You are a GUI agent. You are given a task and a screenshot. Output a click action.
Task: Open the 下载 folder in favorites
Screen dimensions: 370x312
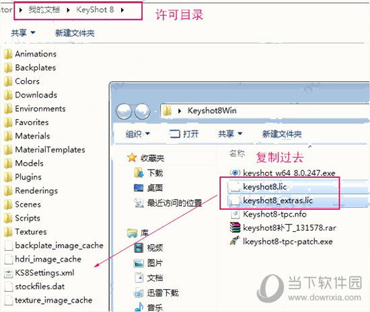pos(149,173)
